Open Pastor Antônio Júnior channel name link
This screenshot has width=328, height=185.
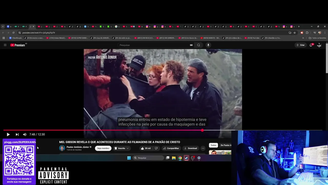pos(78,147)
